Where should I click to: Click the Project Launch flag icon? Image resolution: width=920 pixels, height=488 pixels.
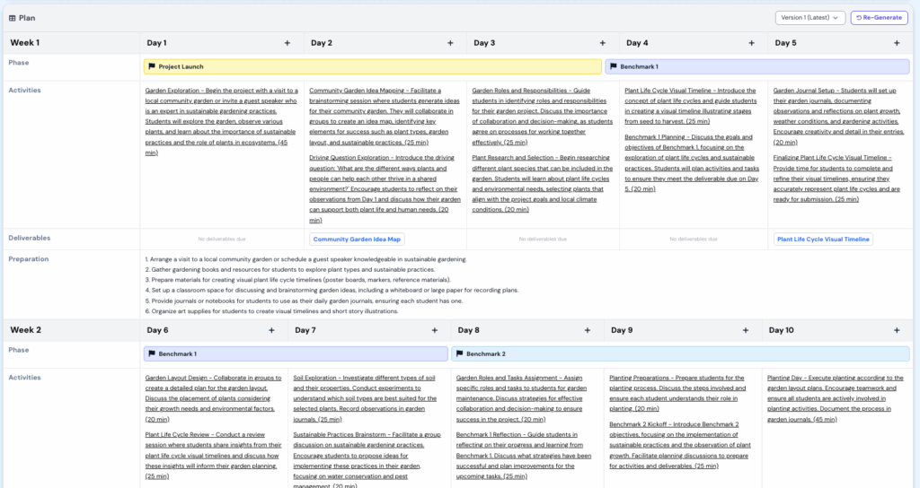coord(152,66)
